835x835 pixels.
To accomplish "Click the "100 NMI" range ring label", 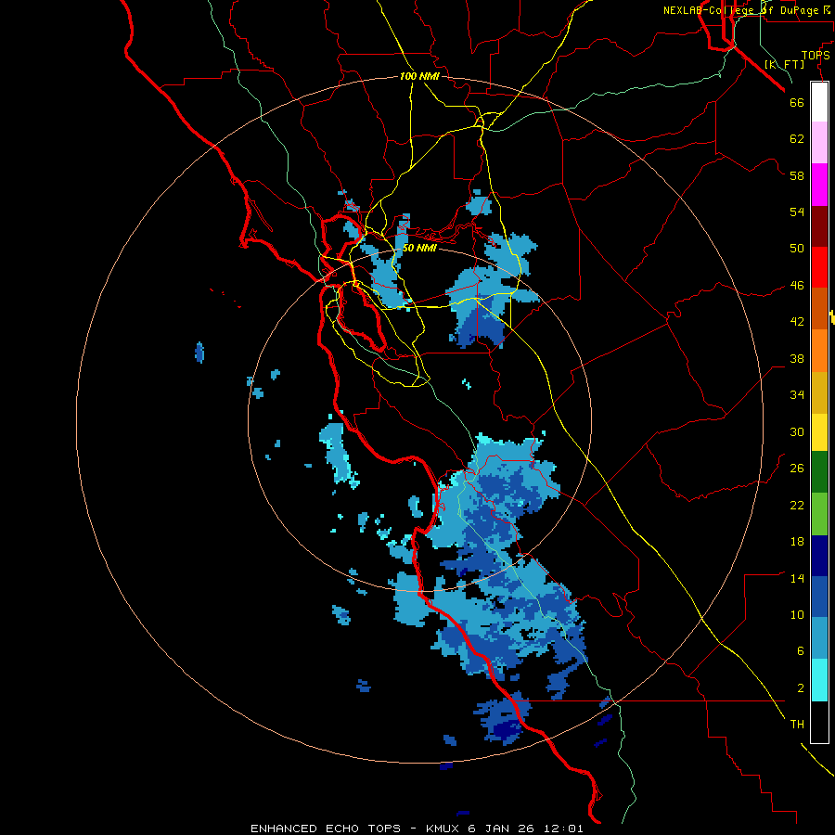I will coord(419,76).
